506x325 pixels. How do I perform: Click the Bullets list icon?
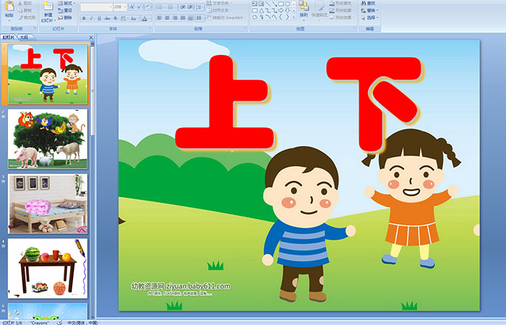pos(161,7)
